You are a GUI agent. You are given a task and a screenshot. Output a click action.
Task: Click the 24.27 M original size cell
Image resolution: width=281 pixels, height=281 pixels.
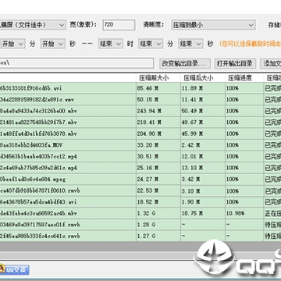pyautogui.click(x=158, y=180)
